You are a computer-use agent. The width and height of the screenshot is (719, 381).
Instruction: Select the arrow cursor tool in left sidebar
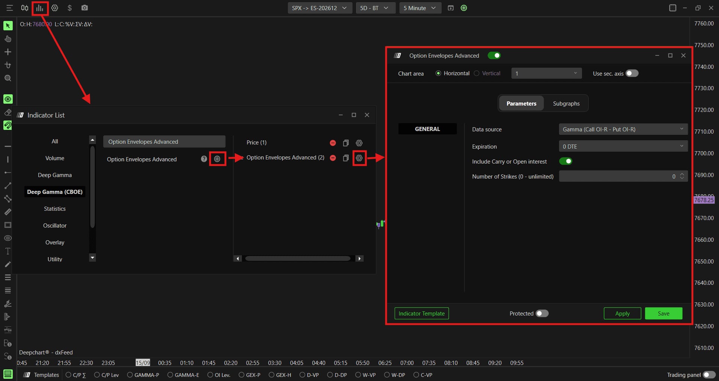[x=8, y=25]
